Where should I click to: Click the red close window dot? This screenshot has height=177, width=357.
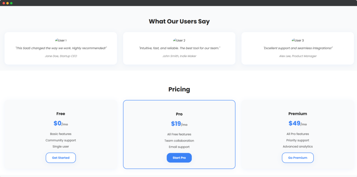4,3
